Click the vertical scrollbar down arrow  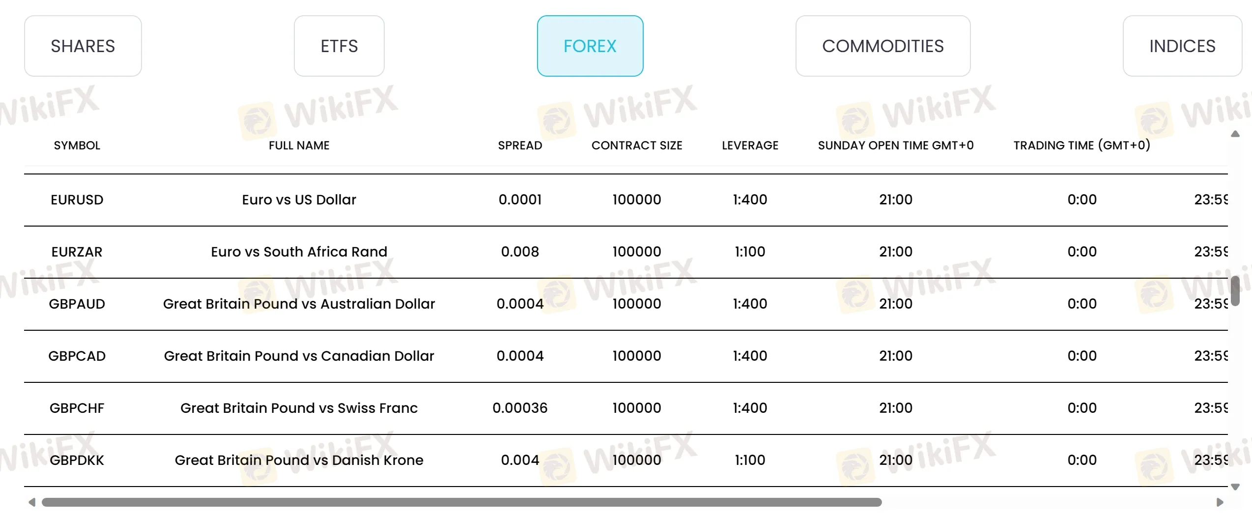pyautogui.click(x=1235, y=487)
